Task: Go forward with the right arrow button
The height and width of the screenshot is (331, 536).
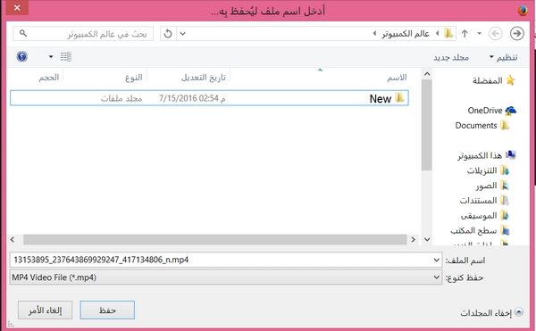Action: click(x=517, y=33)
